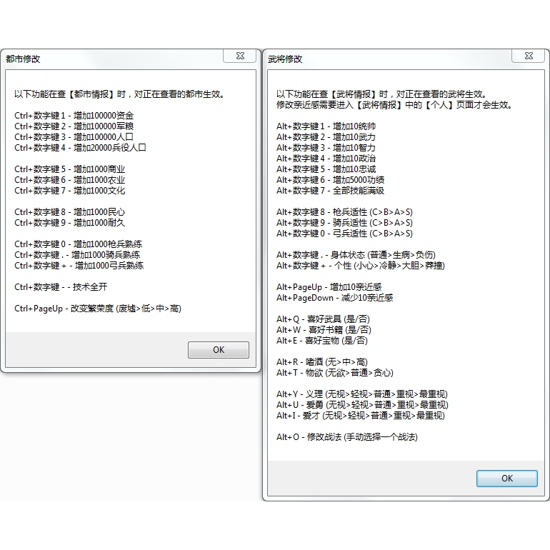Click the 都市情报 intro sentence
Image resolution: width=550 pixels, height=550 pixels.
point(119,94)
